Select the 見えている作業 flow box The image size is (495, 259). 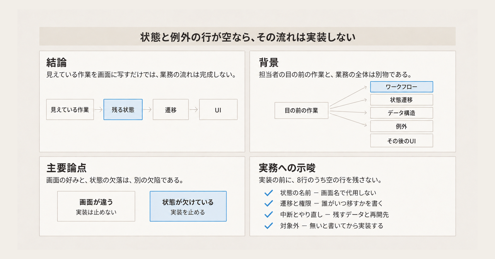70,109
